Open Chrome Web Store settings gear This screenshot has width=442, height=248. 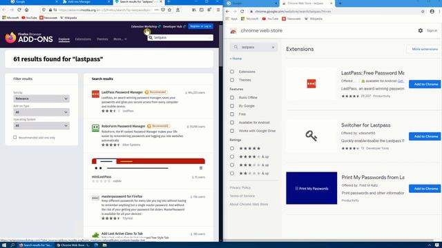(x=421, y=30)
